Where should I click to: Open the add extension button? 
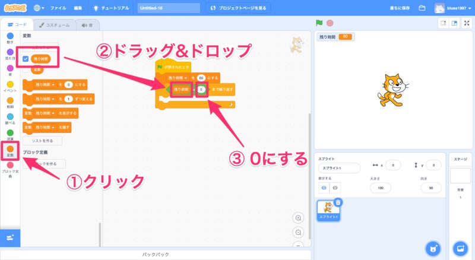(10, 237)
